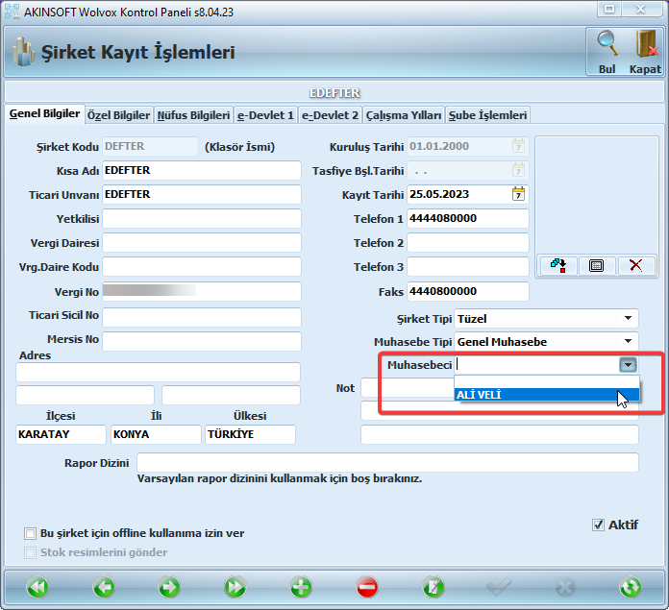Screen dimensions: 669x610
Task: Switch to Şube İşlemleri tab
Action: point(487,115)
